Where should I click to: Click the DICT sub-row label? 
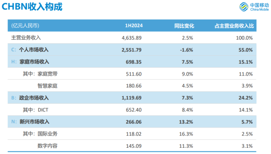(43, 110)
